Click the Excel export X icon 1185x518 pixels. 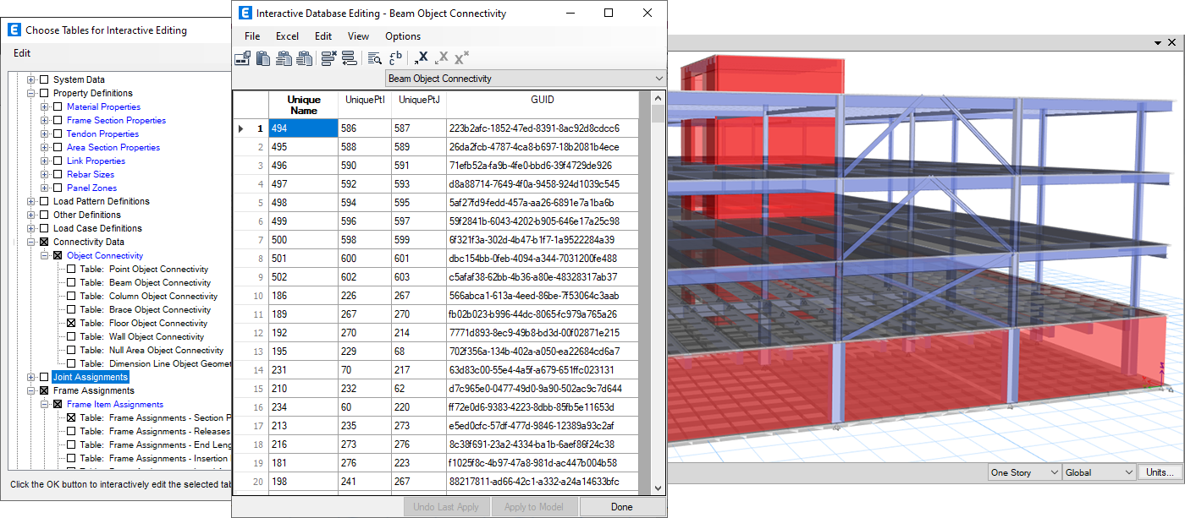click(421, 58)
